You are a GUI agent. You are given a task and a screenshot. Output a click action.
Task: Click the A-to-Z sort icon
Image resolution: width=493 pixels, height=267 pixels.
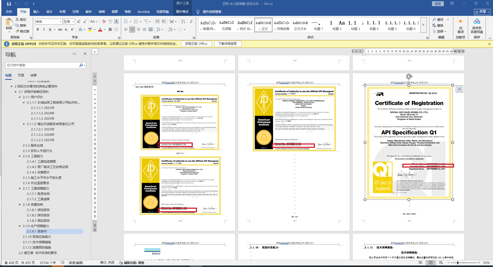pos(183,21)
